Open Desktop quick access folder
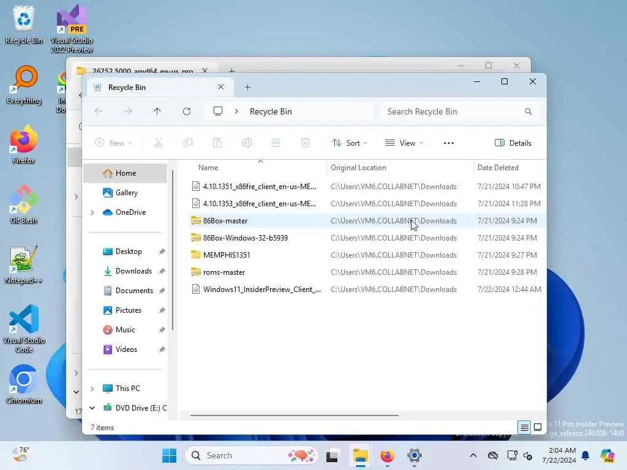 point(125,252)
